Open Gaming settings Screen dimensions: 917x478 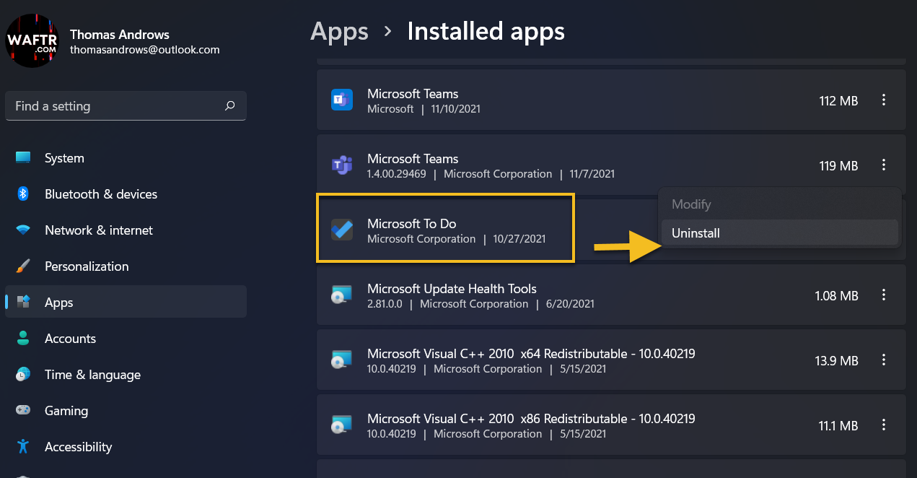click(126, 411)
